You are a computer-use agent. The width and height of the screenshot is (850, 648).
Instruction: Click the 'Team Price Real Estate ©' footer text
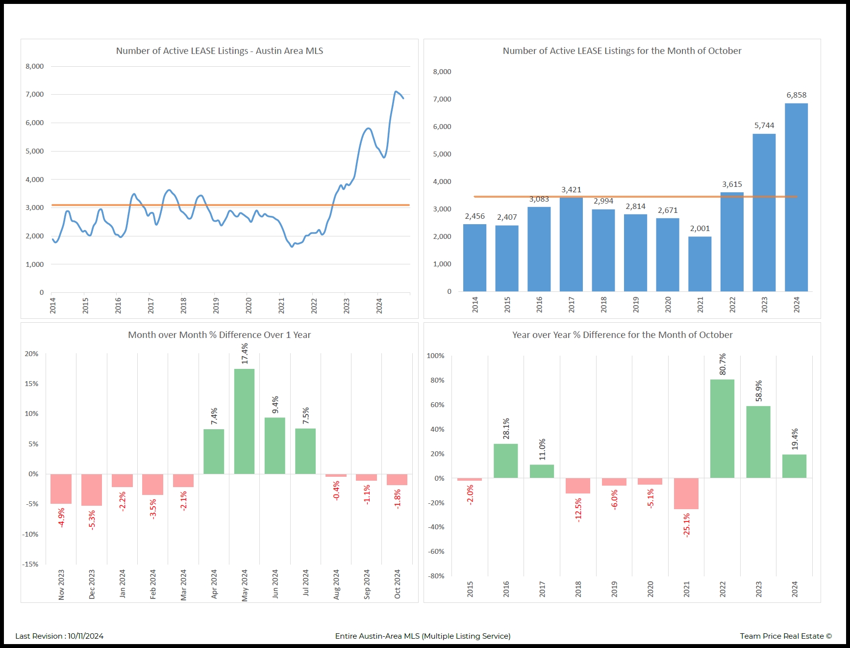click(785, 636)
